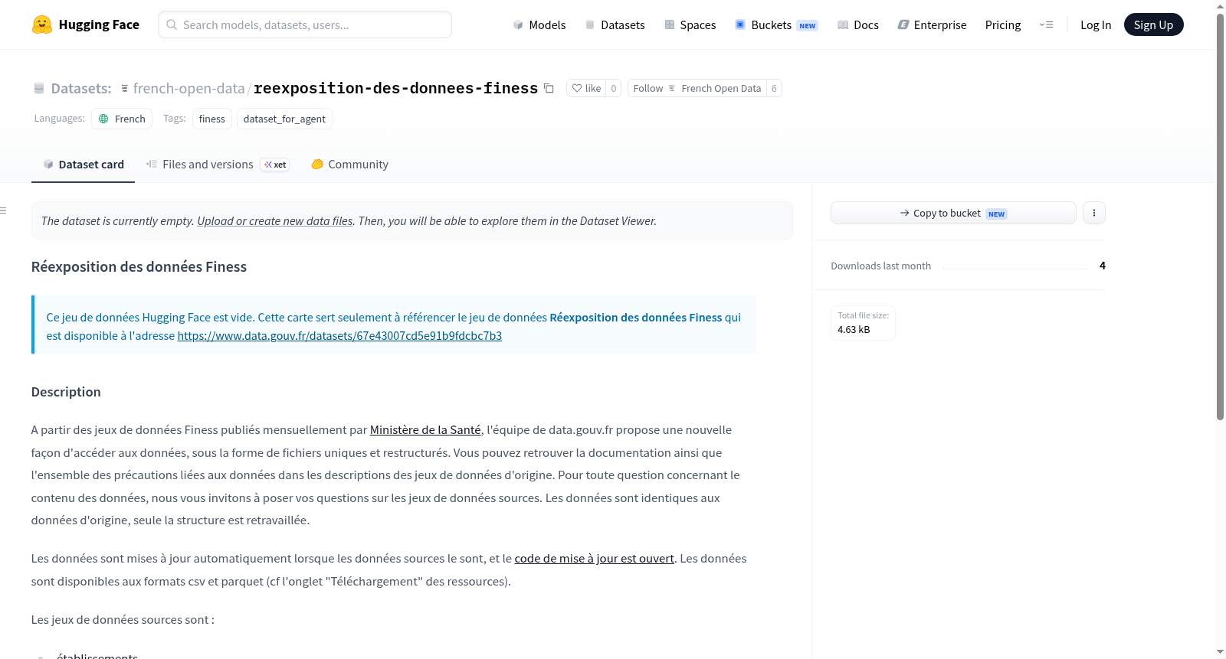1226x659 pixels.
Task: Copy the dataset name with the copy icon
Action: click(549, 88)
